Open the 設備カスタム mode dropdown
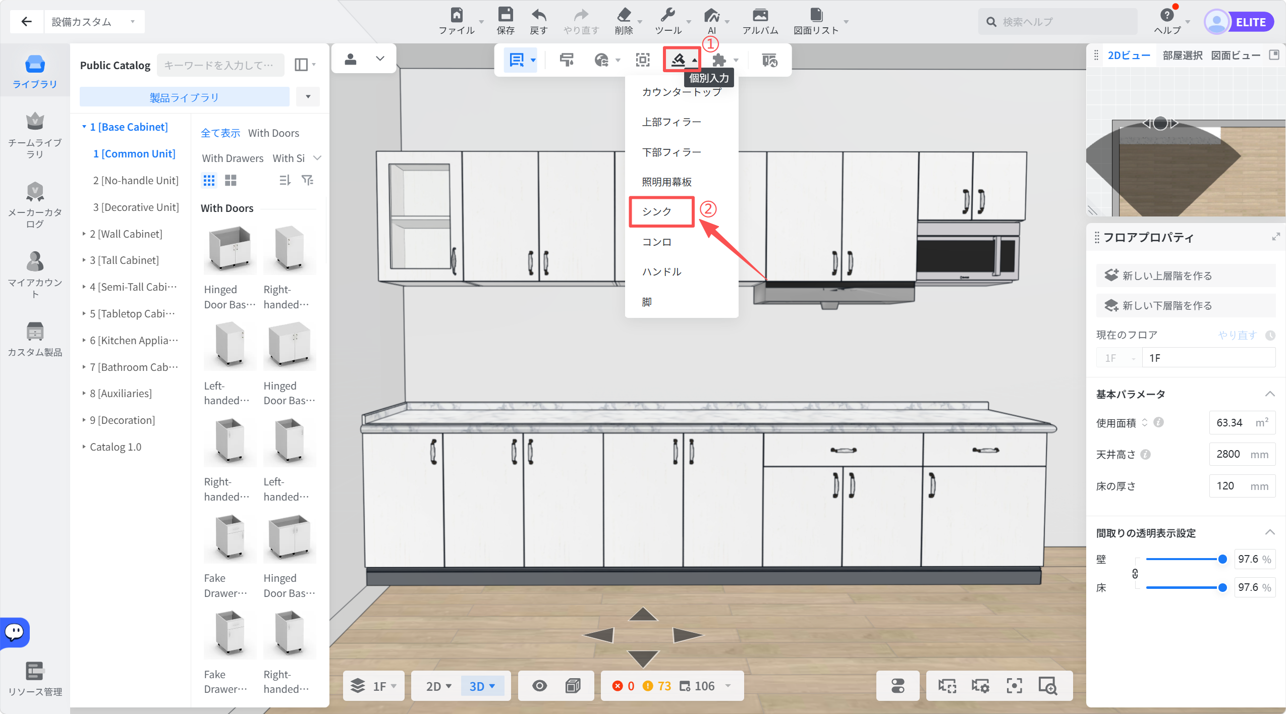 point(94,22)
